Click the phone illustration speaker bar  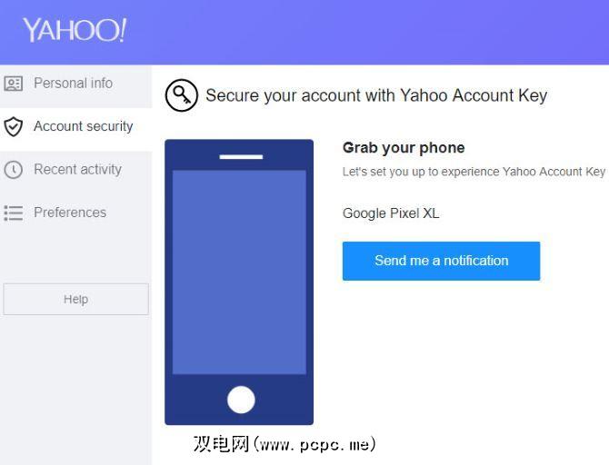click(x=241, y=157)
